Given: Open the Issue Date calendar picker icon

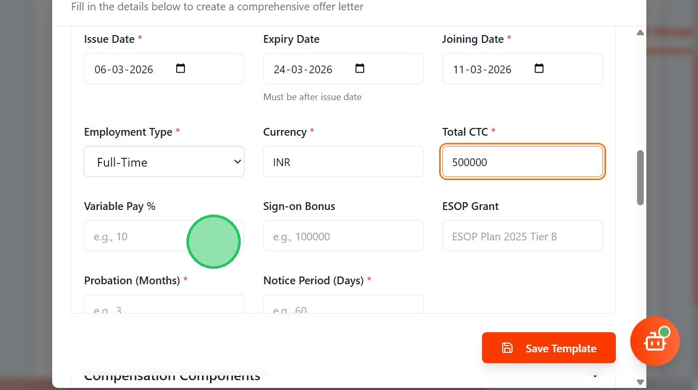Looking at the screenshot, I should 180,69.
